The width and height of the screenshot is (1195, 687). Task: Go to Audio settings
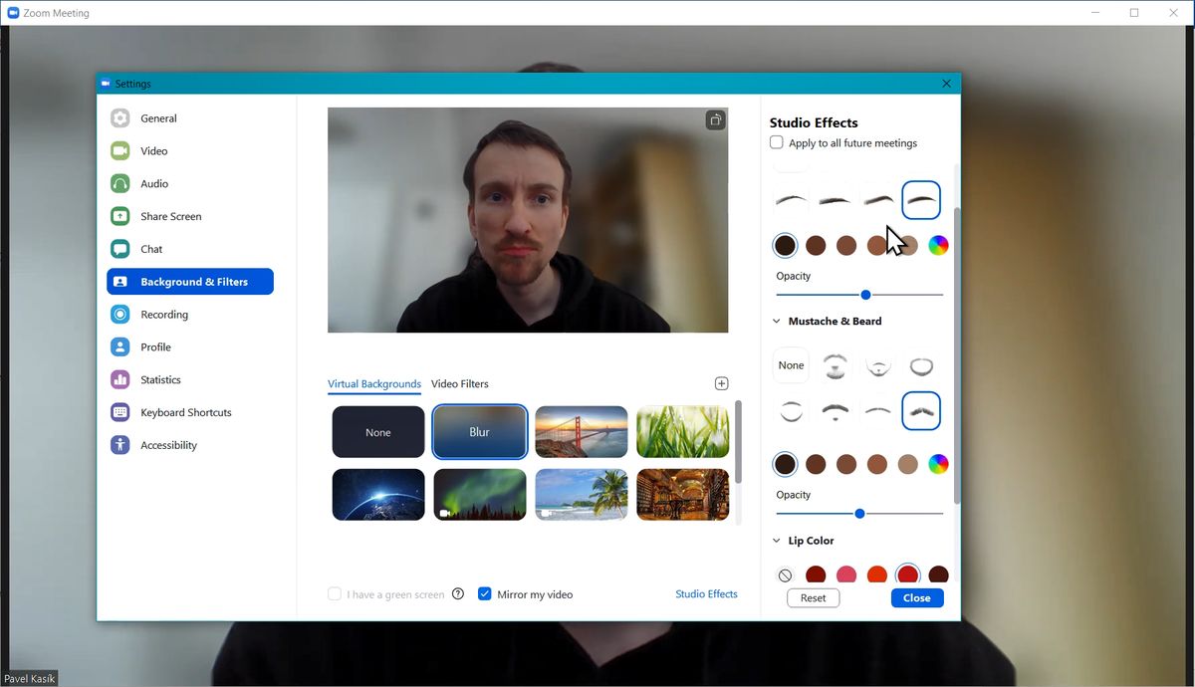[189, 184]
